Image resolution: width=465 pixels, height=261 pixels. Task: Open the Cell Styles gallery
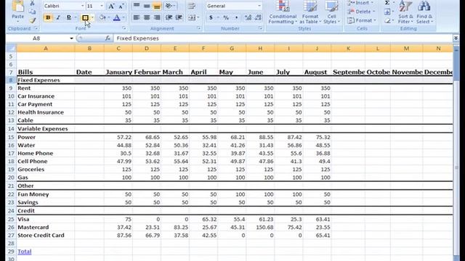(x=331, y=12)
